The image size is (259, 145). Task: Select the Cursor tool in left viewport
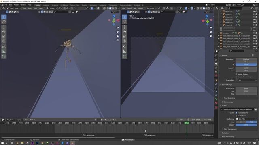pos(4,22)
